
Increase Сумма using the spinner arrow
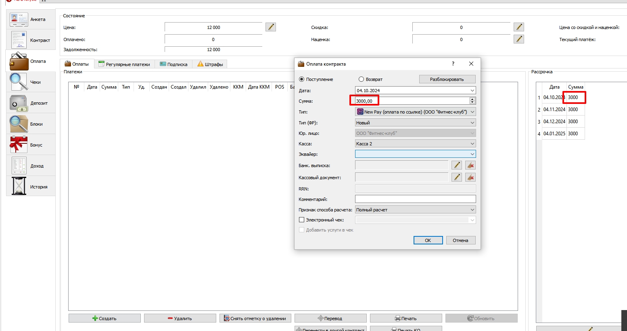coord(472,99)
